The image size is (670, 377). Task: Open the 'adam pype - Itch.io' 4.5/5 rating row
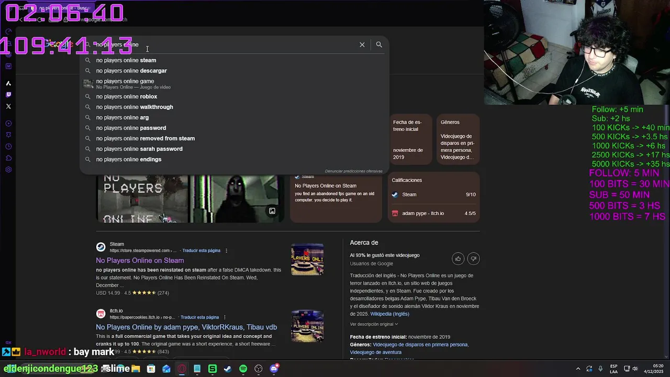[433, 213]
